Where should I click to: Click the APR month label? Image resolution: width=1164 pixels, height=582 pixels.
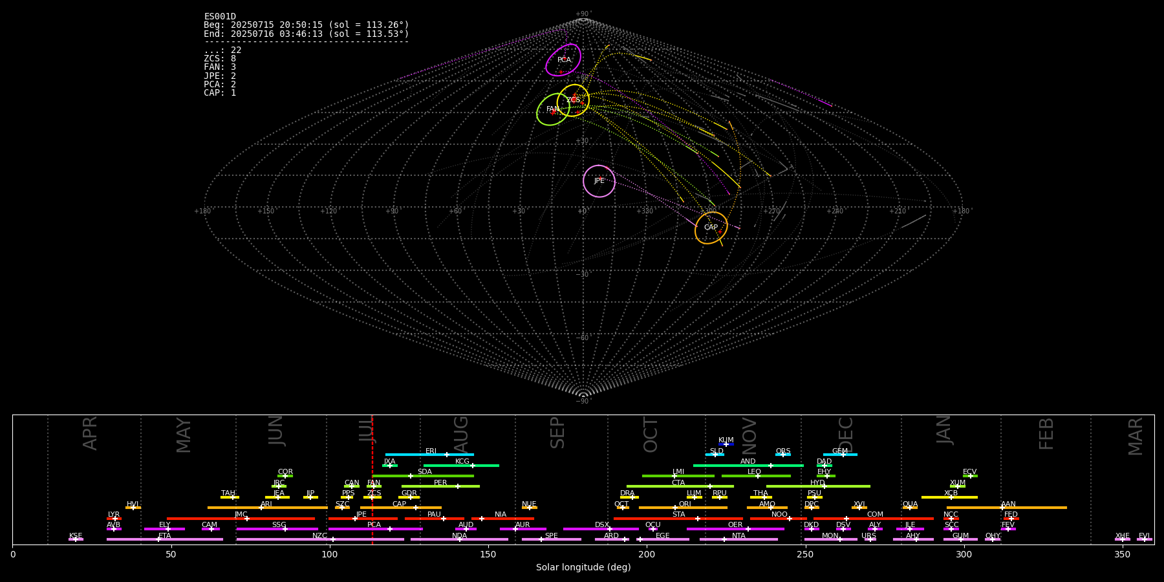pos(90,433)
